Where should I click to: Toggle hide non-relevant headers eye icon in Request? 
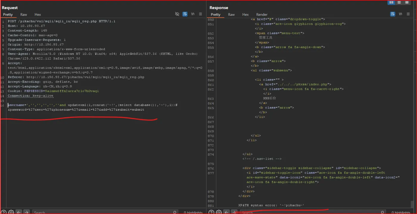[177, 14]
